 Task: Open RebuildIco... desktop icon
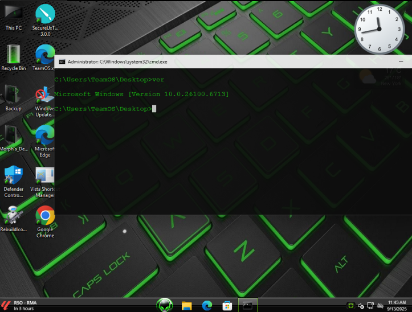point(14,219)
